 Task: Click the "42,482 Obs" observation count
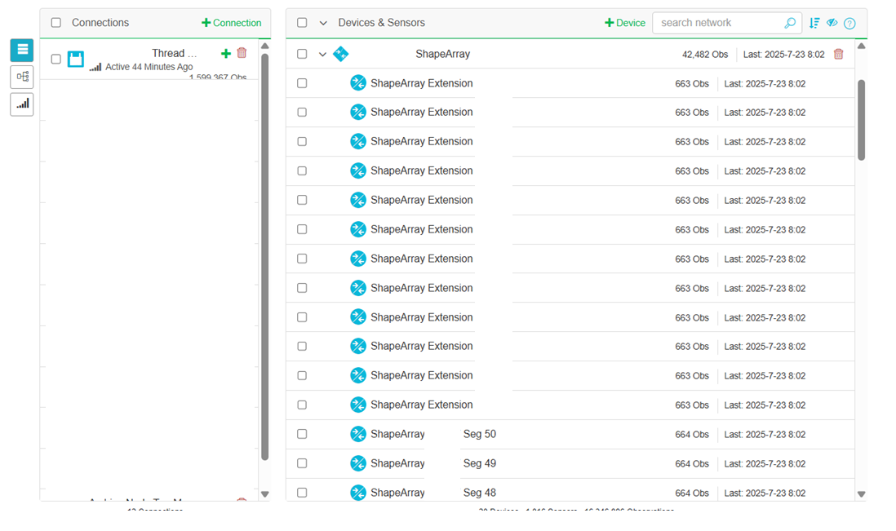(705, 54)
